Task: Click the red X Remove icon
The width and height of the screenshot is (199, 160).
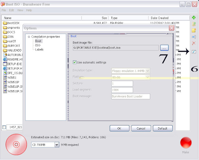Action: 194,43
